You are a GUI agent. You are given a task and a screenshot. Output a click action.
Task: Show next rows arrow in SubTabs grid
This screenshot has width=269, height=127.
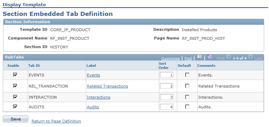pos(251,57)
